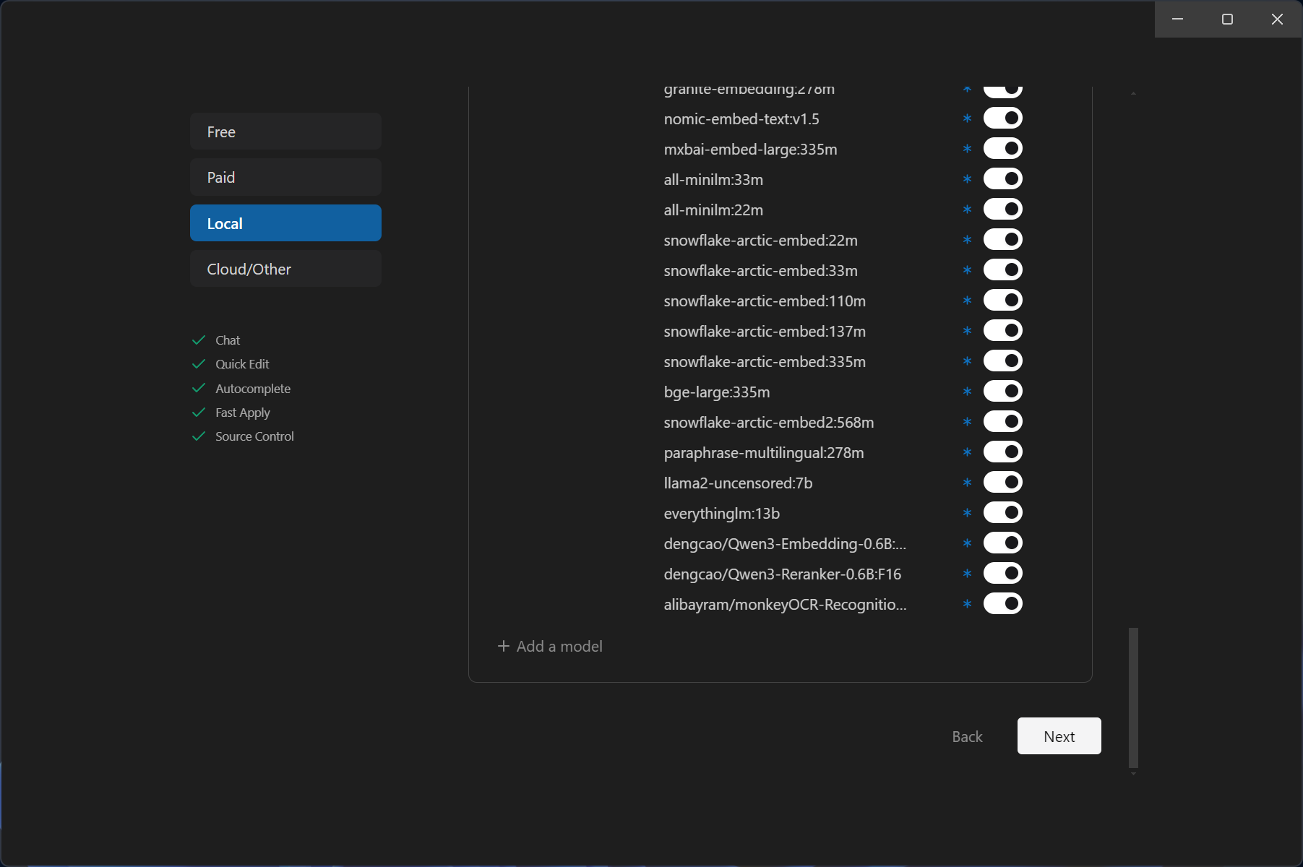Screen dimensions: 1303x867
Task: Click the asterisk icon beside llama2-uncensored:7b
Action: point(967,483)
